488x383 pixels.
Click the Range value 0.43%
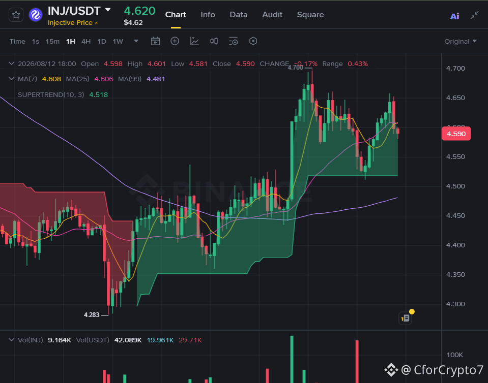click(x=358, y=63)
